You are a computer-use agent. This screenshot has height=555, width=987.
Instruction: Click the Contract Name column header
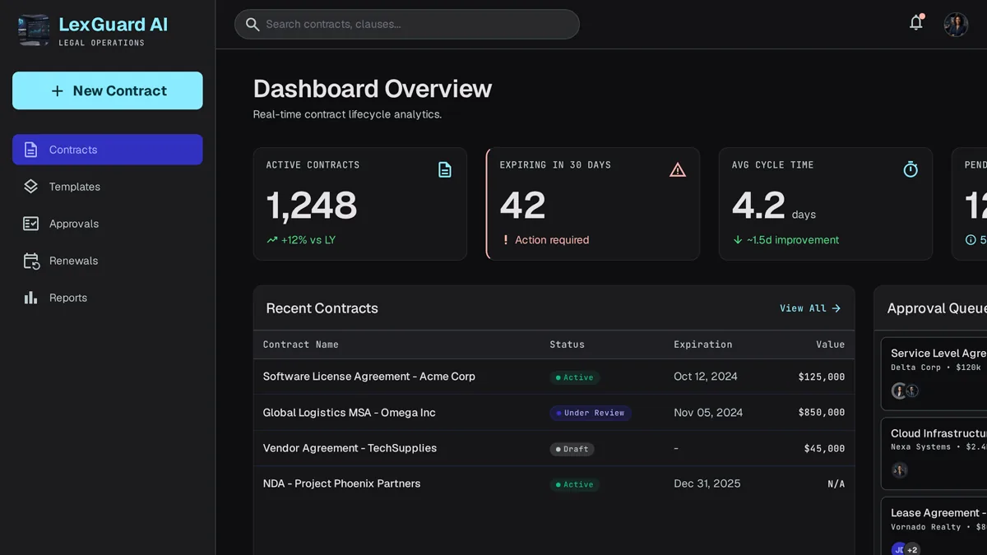tap(301, 345)
